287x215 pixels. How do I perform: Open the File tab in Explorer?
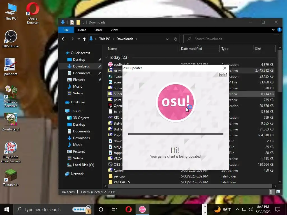(x=66, y=30)
